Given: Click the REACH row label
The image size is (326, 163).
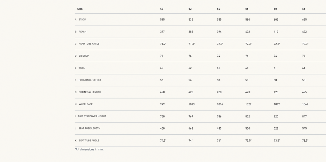Looking at the screenshot, I should (x=82, y=32).
